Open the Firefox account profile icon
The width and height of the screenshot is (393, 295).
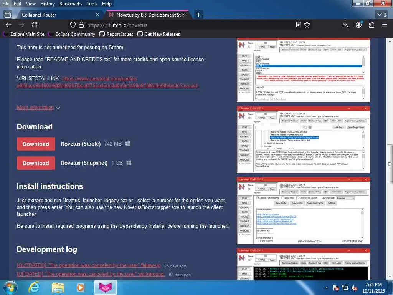coord(359,25)
